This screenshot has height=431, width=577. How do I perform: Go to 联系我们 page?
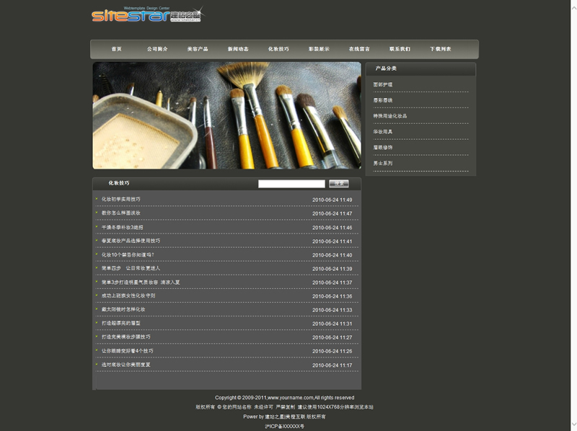tap(400, 49)
